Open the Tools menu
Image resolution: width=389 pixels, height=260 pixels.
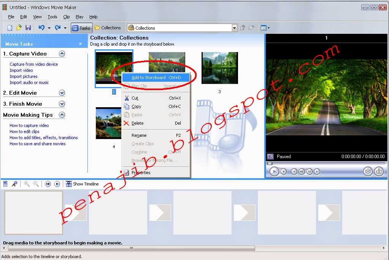(x=52, y=17)
